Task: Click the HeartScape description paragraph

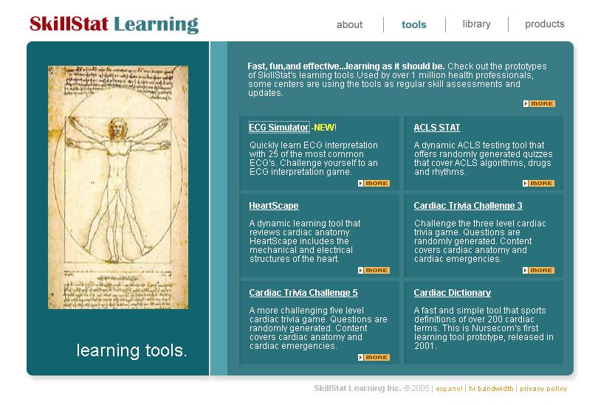Action: tap(305, 240)
